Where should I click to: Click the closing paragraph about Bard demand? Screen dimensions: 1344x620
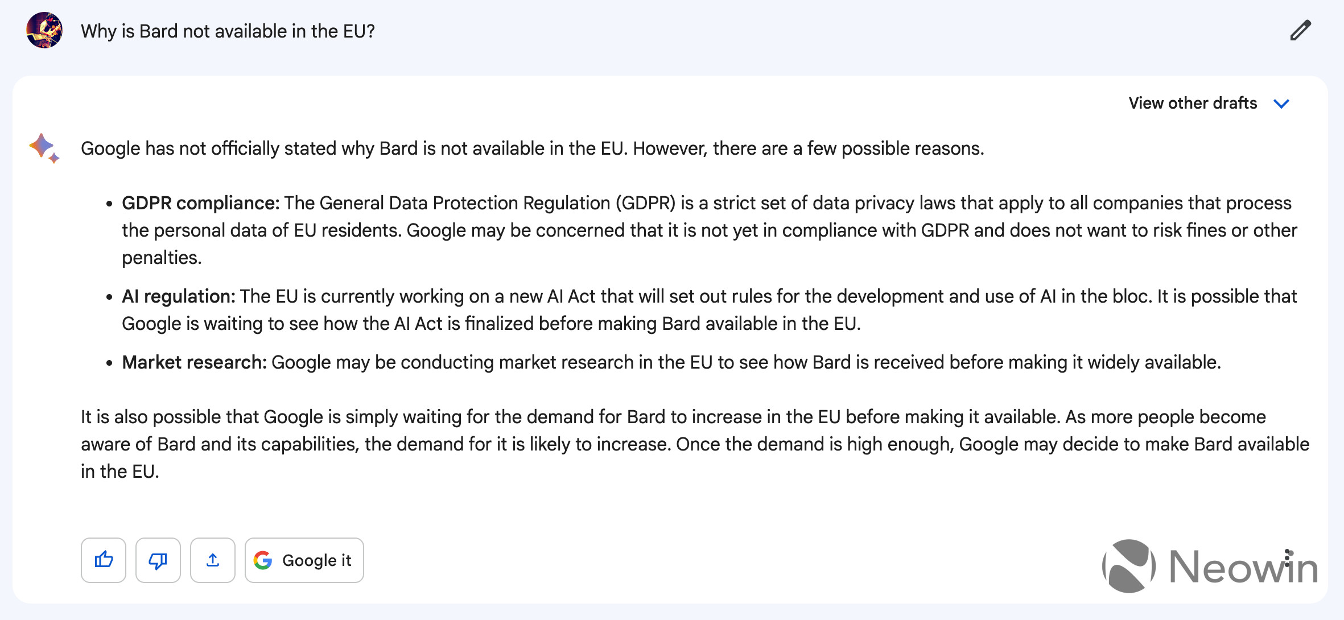[x=695, y=444]
